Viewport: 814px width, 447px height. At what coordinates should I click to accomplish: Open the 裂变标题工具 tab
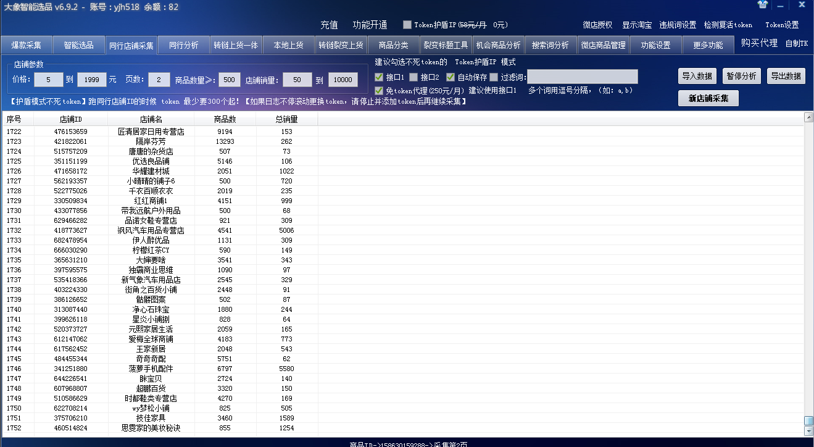pos(446,45)
